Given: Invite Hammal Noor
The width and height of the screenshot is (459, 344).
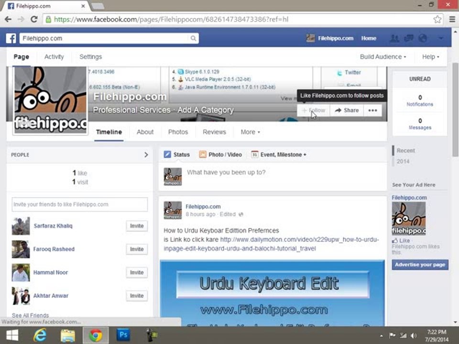Looking at the screenshot, I should point(137,272).
